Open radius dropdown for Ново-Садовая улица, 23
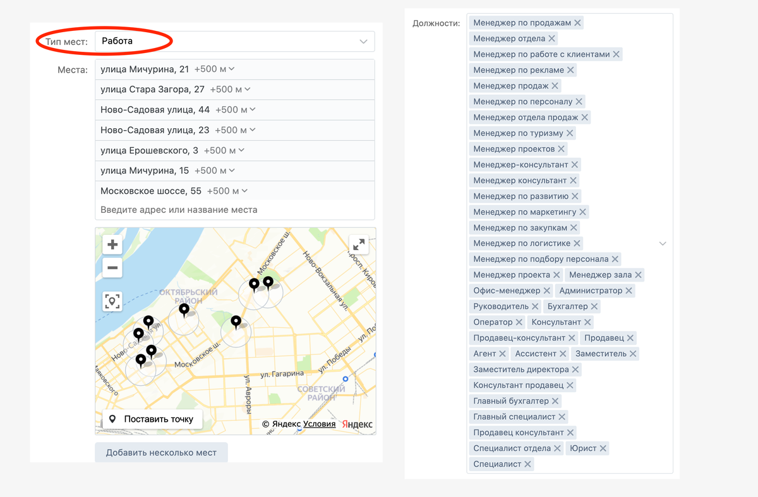The image size is (758, 497). (x=235, y=129)
